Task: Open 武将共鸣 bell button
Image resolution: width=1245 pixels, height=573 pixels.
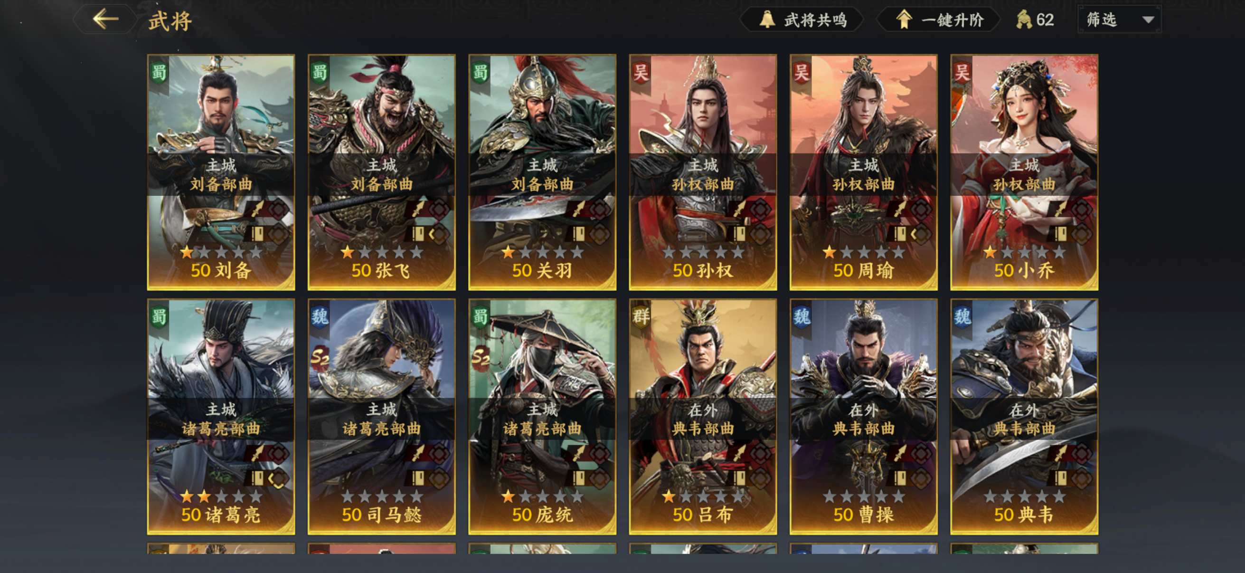Action: point(802,20)
